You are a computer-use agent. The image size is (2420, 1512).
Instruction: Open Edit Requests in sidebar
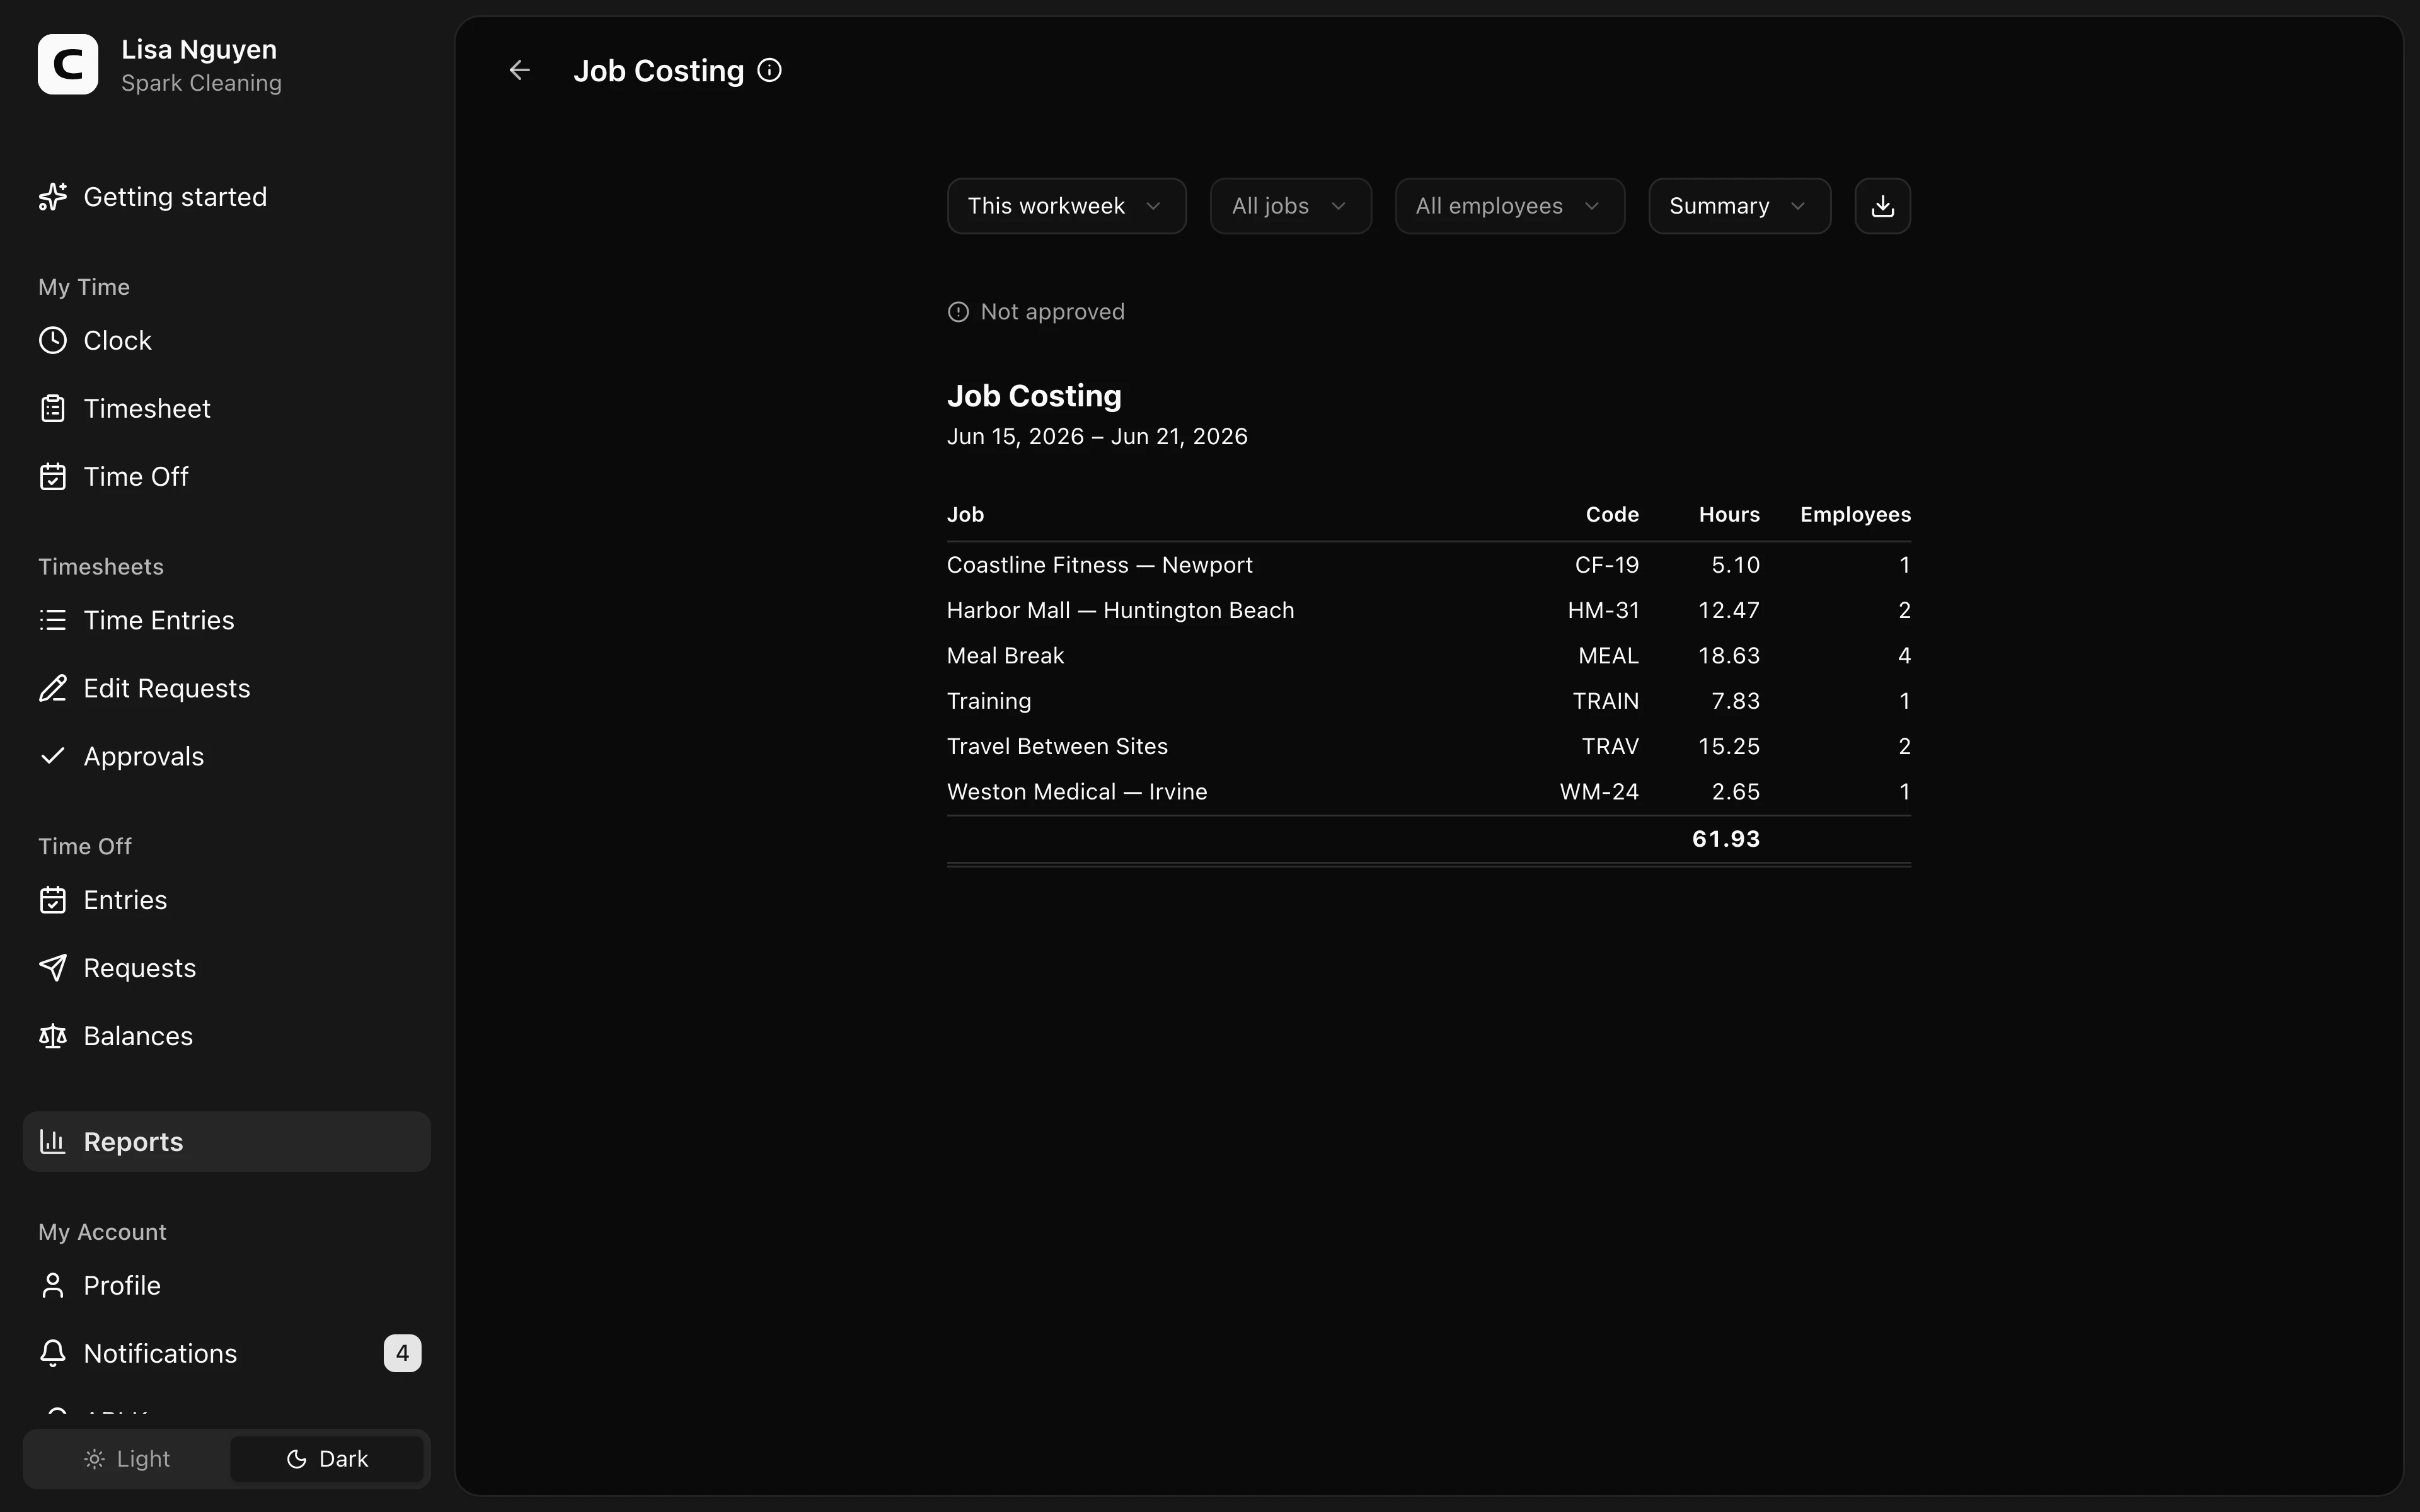(226, 689)
